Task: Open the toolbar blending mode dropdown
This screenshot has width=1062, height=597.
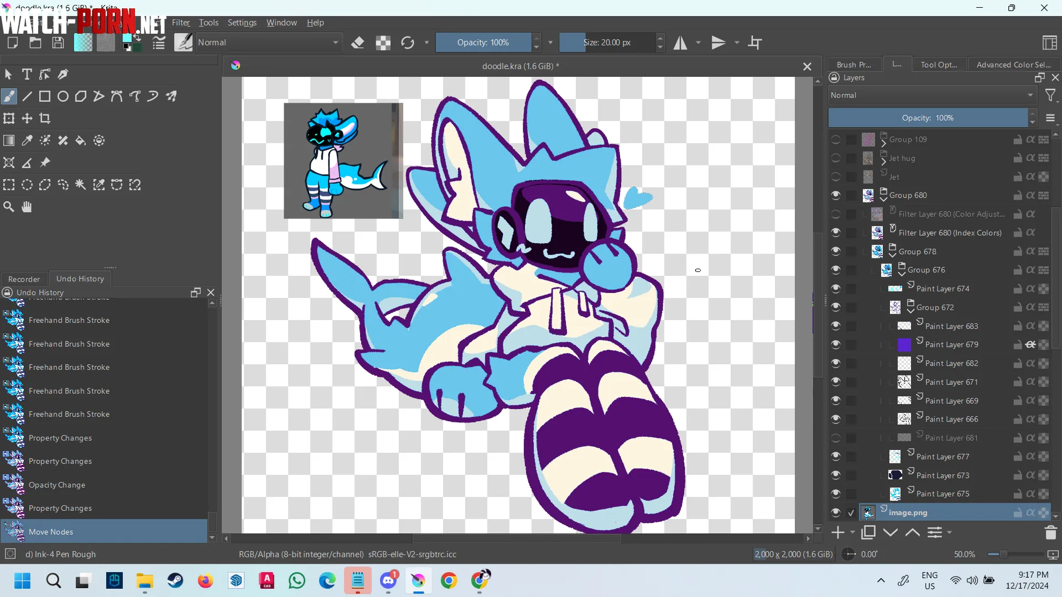Action: click(x=268, y=43)
